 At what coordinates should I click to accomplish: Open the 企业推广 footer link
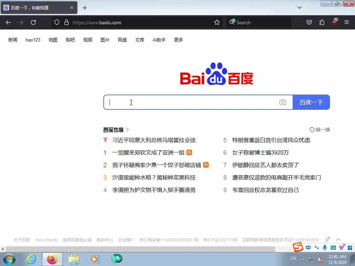pyautogui.click(x=126, y=240)
